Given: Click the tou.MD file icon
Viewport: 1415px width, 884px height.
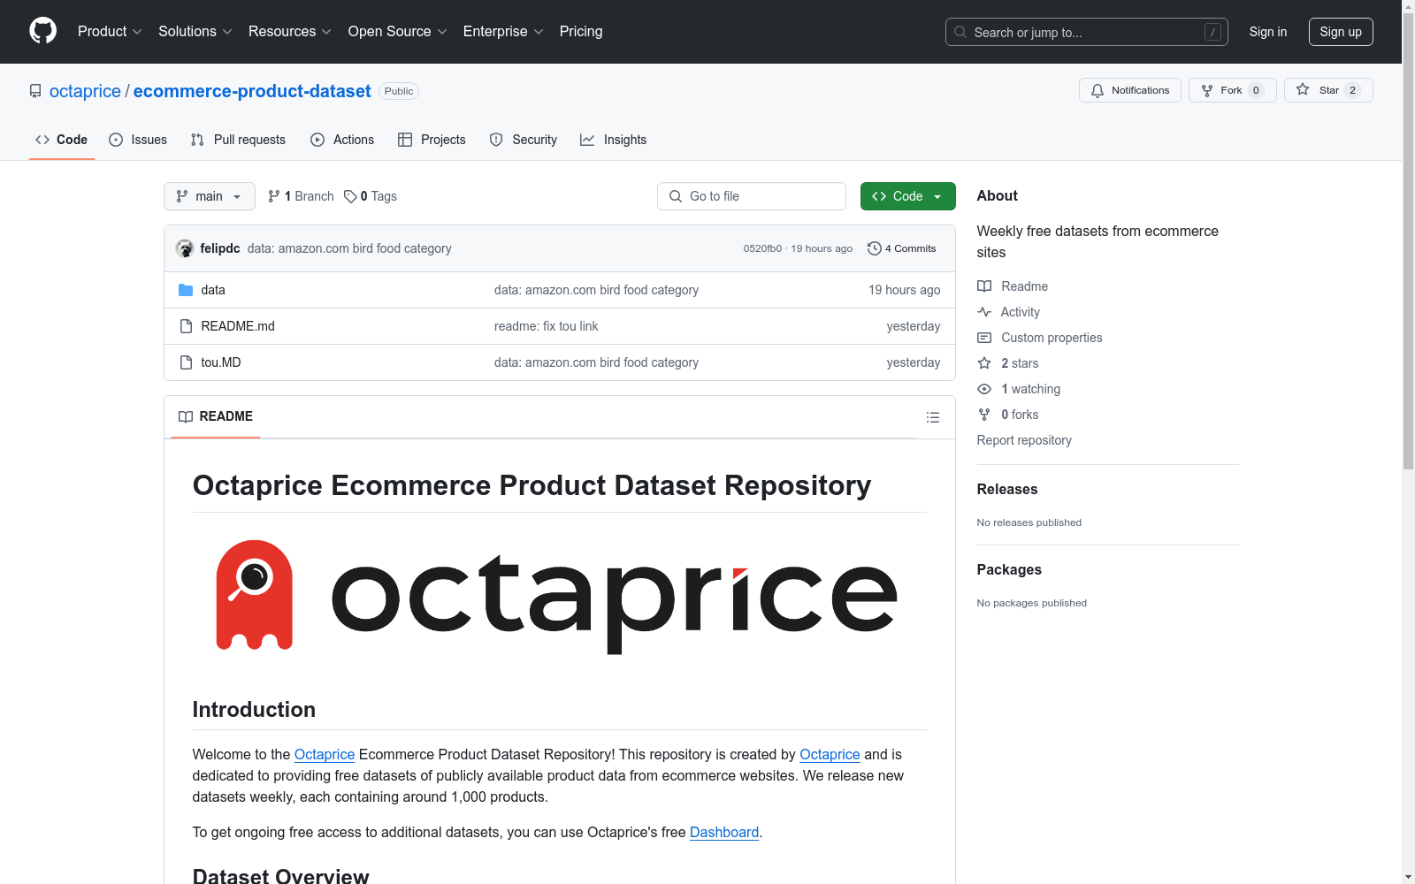Looking at the screenshot, I should (186, 362).
